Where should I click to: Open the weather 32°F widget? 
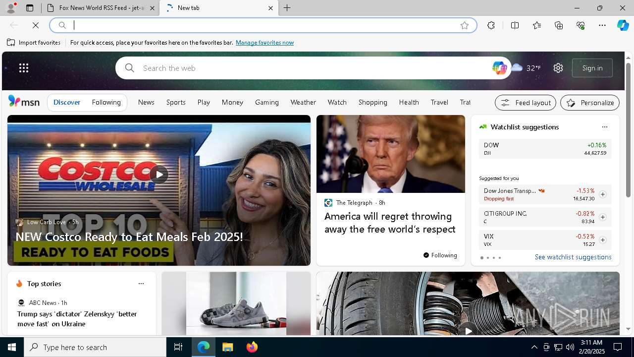[x=526, y=68]
